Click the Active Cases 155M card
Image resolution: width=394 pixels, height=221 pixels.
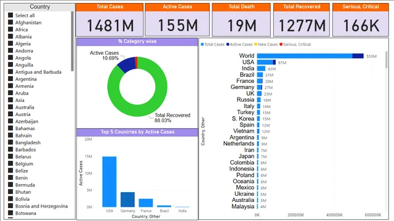[177, 20]
